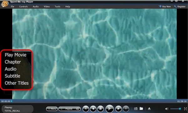Click the eject disc icon
Image resolution: width=188 pixels, height=113 pixels.
pos(149,109)
